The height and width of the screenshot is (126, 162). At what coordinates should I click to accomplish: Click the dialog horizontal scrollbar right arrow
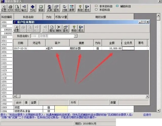tap(147, 96)
